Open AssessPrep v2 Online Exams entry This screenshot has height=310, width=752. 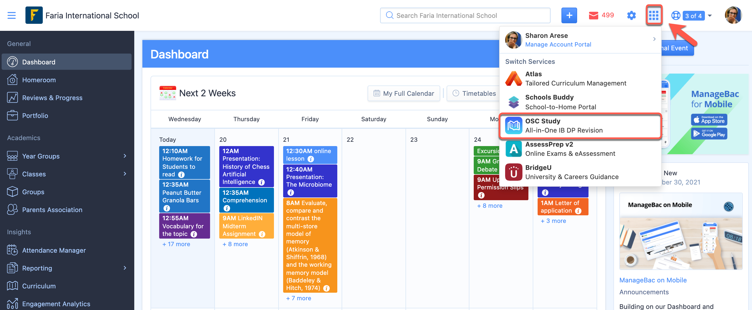[x=580, y=149]
